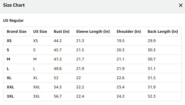Click the US Size column header

[x=40, y=31]
